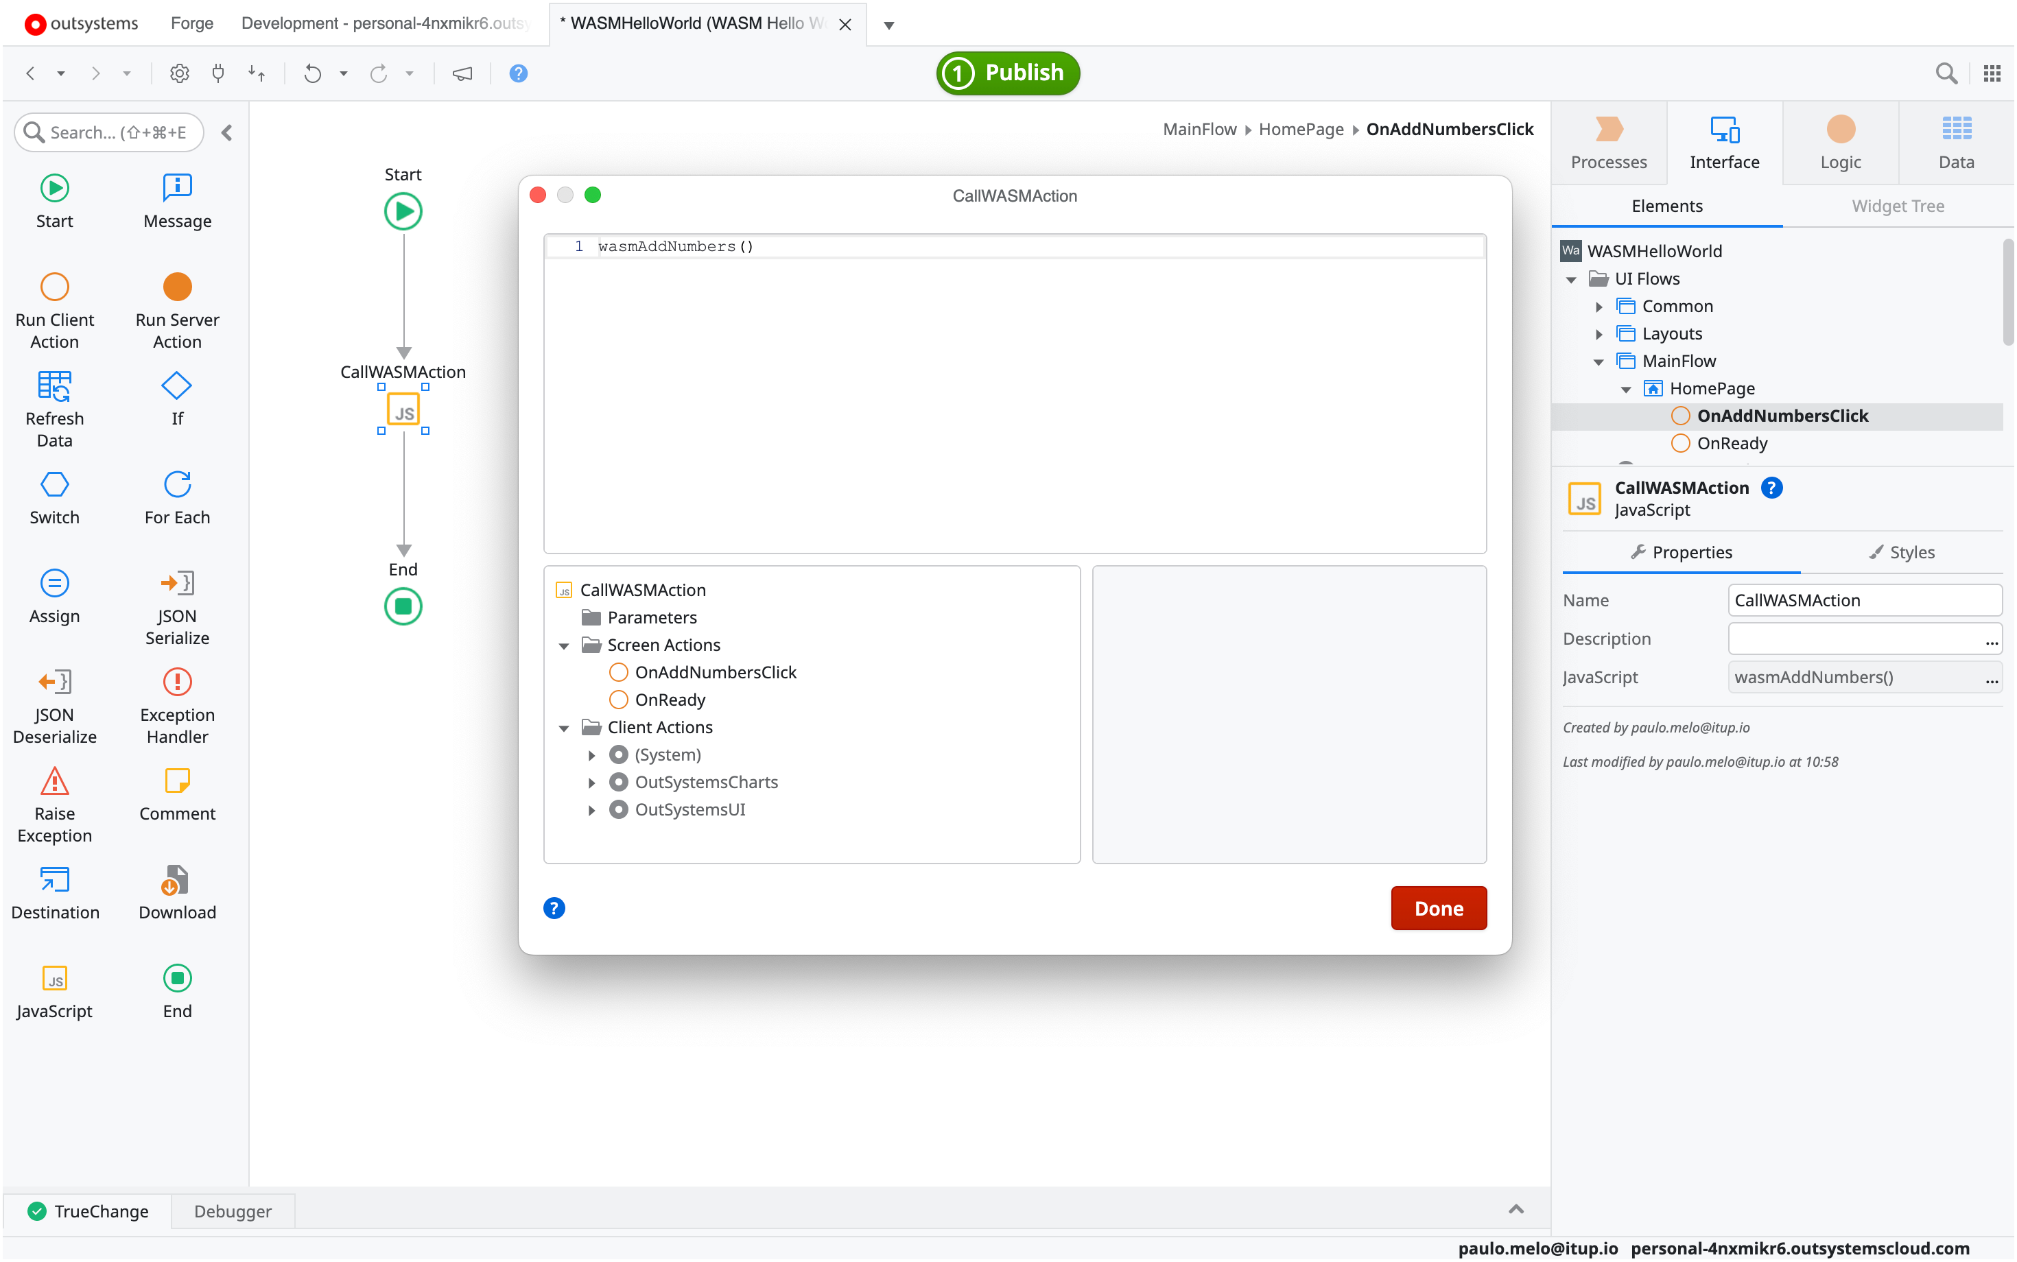Open the Widget Tree tab

pyautogui.click(x=1898, y=206)
